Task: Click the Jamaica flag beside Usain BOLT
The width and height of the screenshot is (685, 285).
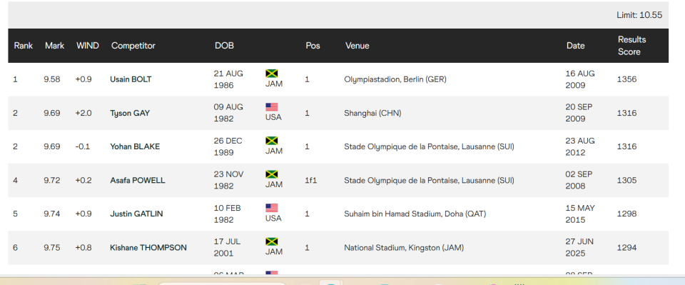Action: pos(272,74)
